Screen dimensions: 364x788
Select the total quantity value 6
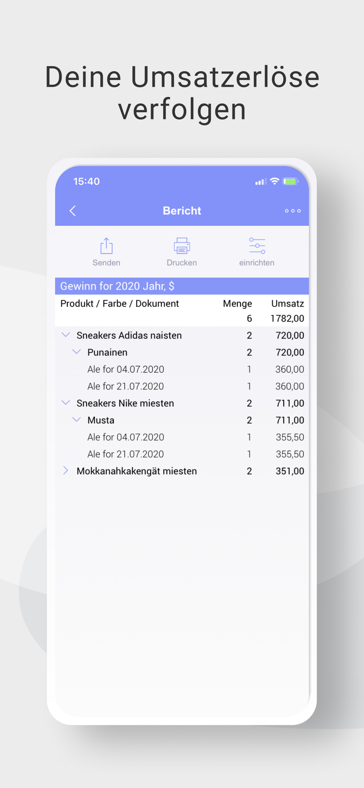[x=249, y=318]
